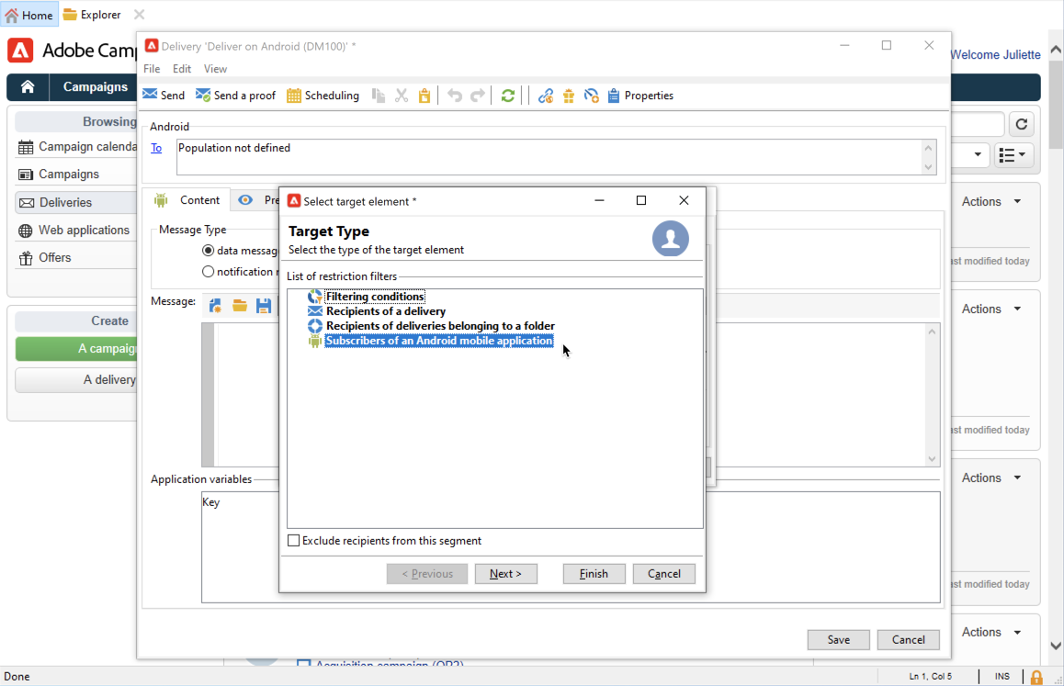The height and width of the screenshot is (686, 1064).
Task: Click the Redo arrow icon
Action: (478, 96)
